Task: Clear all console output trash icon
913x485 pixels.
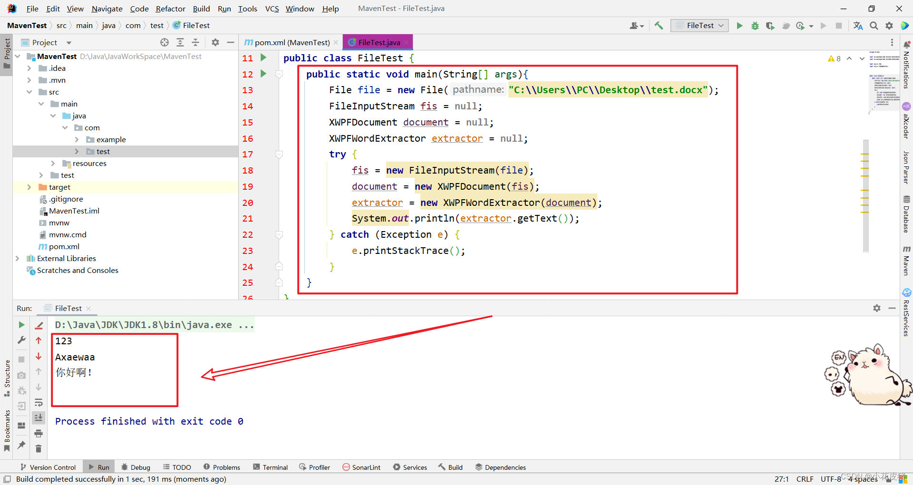Action: click(39, 448)
